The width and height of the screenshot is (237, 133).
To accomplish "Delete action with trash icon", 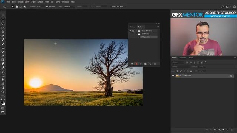I will 155,64.
